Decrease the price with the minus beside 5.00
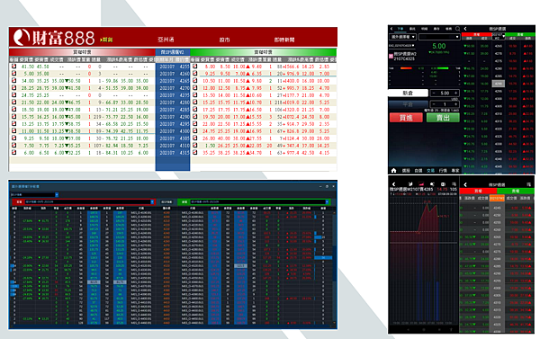Screen dimensions: 540x339 coord(434,93)
